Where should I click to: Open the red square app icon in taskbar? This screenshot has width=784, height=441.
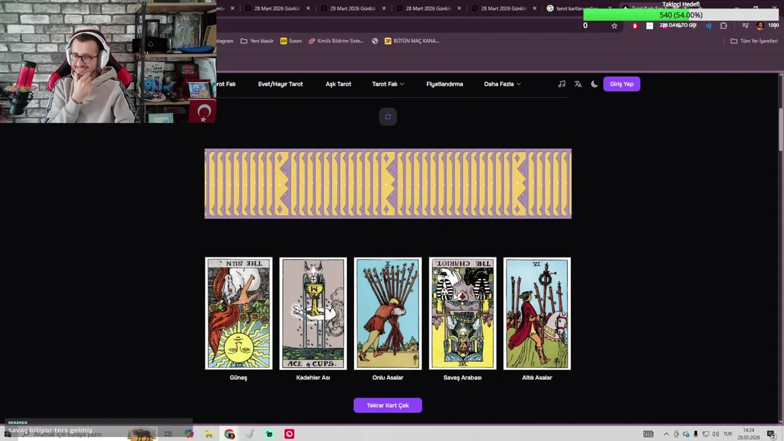pos(289,434)
